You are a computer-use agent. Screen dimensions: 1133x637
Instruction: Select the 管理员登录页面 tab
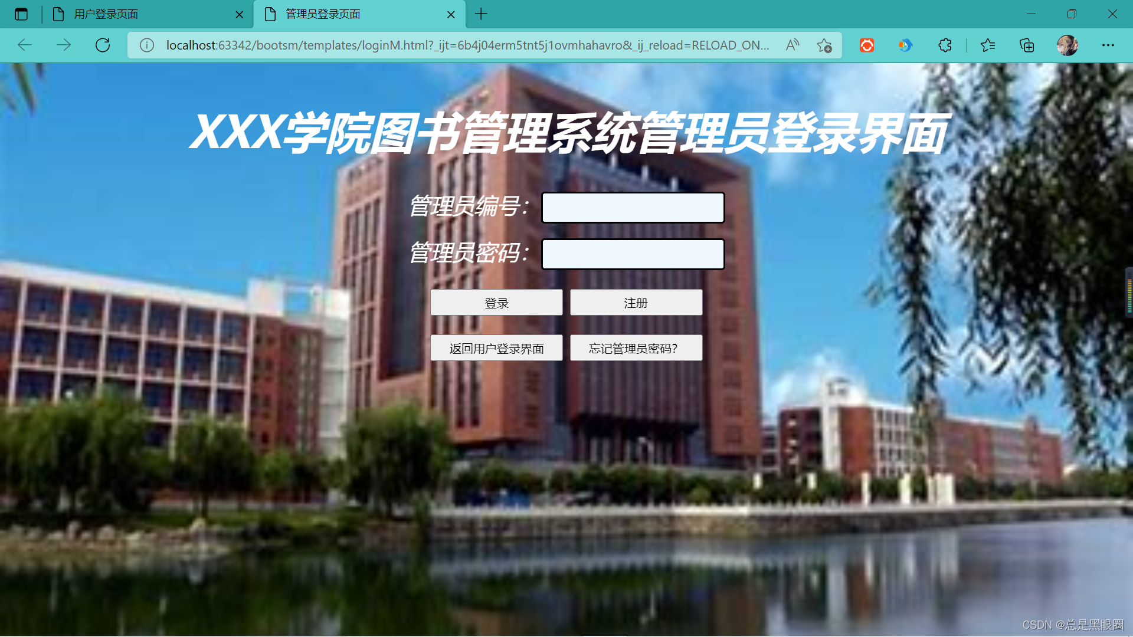tap(360, 14)
